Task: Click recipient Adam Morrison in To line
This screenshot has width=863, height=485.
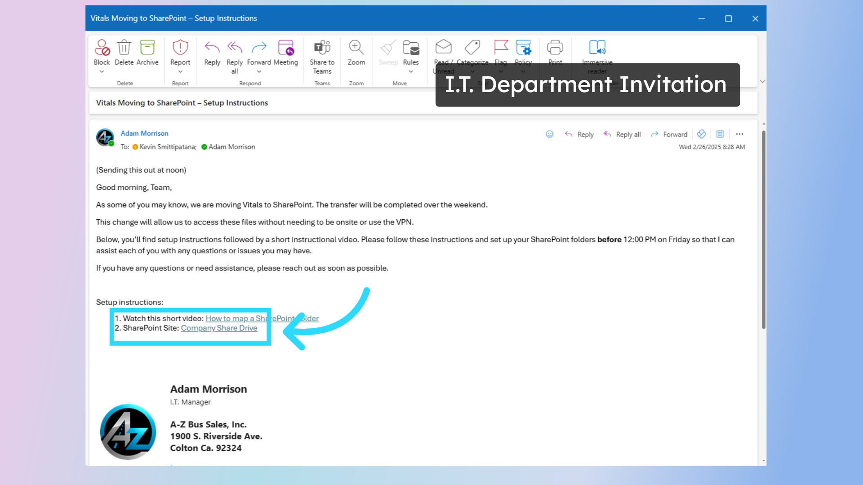Action: click(231, 147)
